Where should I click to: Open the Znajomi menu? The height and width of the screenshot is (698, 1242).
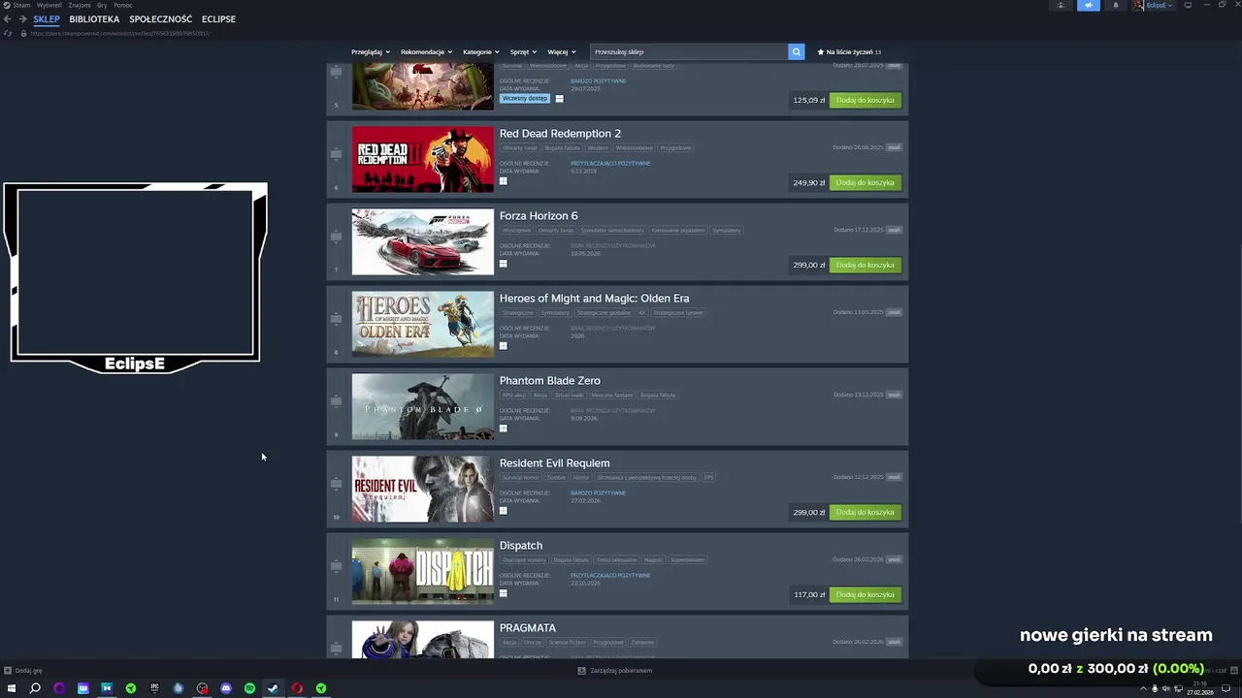tap(80, 5)
